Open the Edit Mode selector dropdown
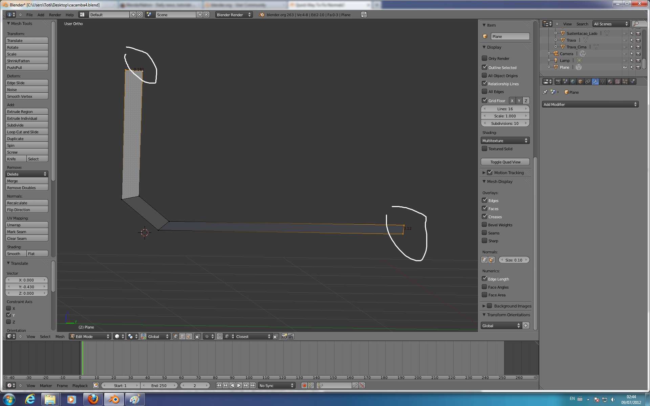The image size is (650, 406). 90,336
